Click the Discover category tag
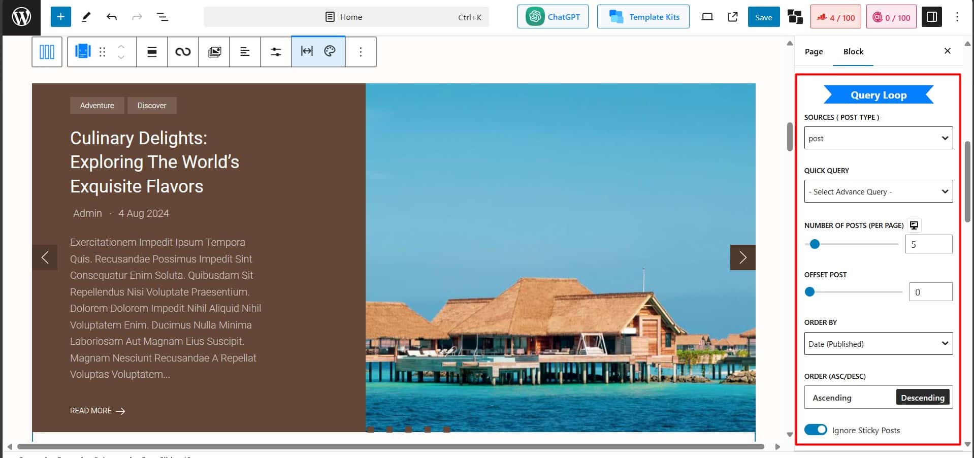 152,106
